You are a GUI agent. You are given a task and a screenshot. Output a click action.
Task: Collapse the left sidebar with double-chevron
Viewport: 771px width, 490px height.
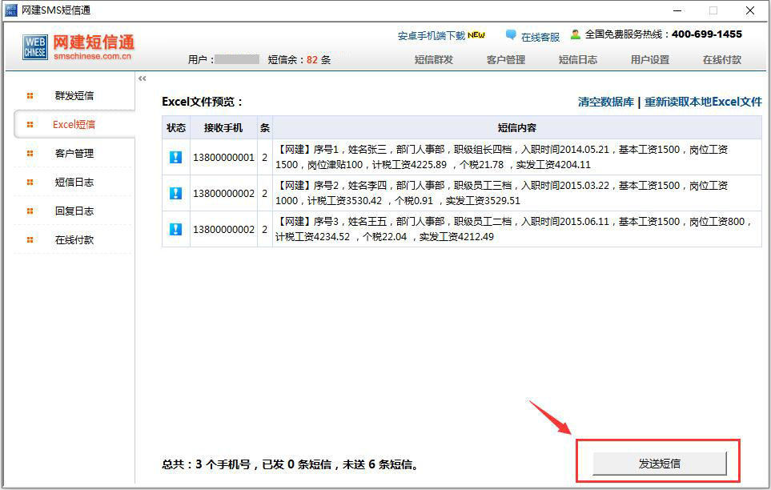(x=143, y=78)
